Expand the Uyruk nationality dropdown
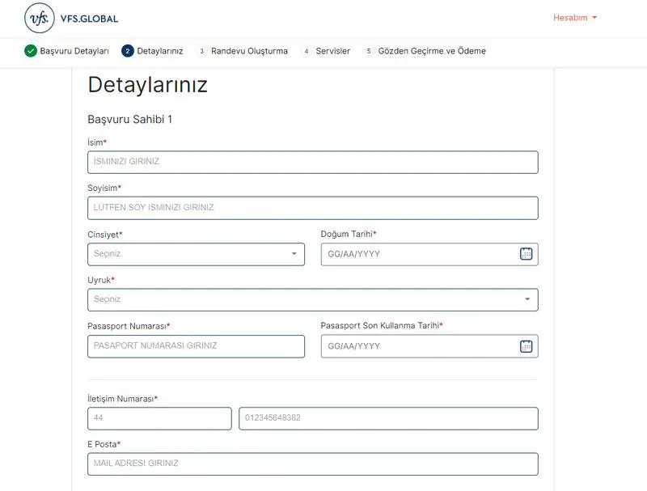 pos(312,299)
